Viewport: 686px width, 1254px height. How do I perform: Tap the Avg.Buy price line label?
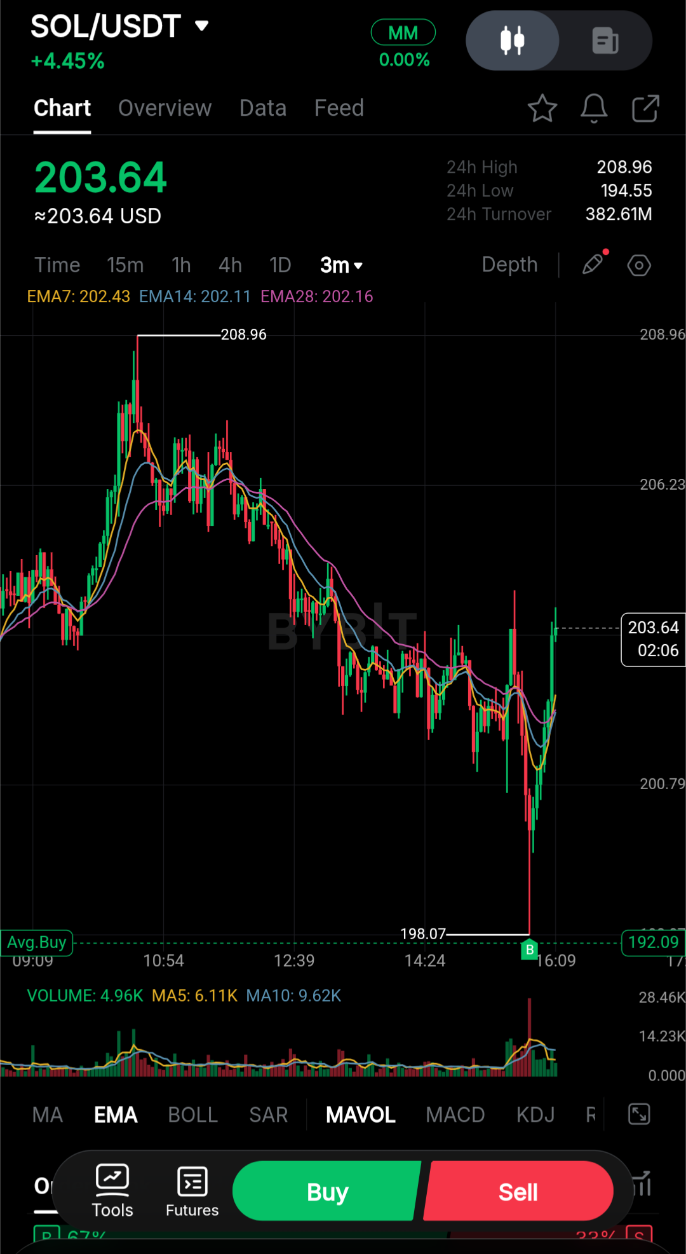[x=36, y=942]
